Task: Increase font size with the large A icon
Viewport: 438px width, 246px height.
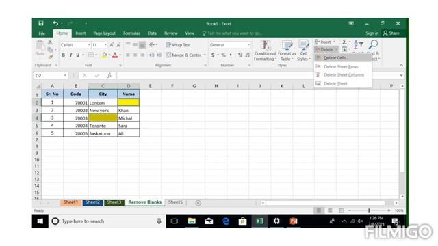Action: [112, 45]
